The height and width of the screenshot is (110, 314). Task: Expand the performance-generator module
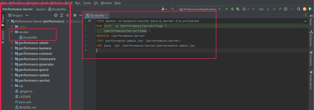tap(12, 64)
